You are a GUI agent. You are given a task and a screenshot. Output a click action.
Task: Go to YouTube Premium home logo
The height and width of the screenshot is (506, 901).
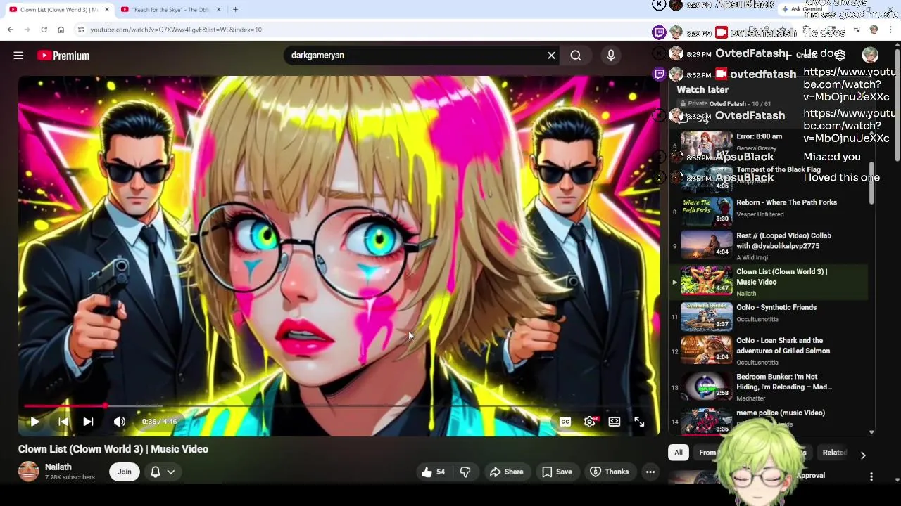point(63,56)
